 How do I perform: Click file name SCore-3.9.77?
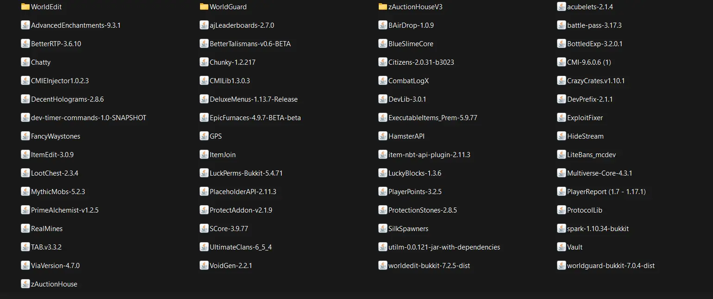pyautogui.click(x=229, y=229)
